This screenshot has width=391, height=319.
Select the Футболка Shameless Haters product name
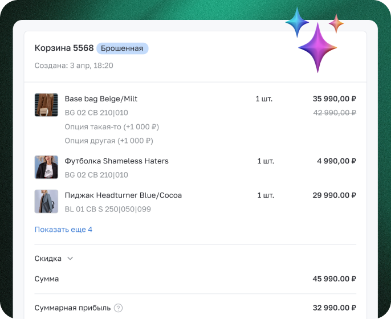pyautogui.click(x=116, y=161)
